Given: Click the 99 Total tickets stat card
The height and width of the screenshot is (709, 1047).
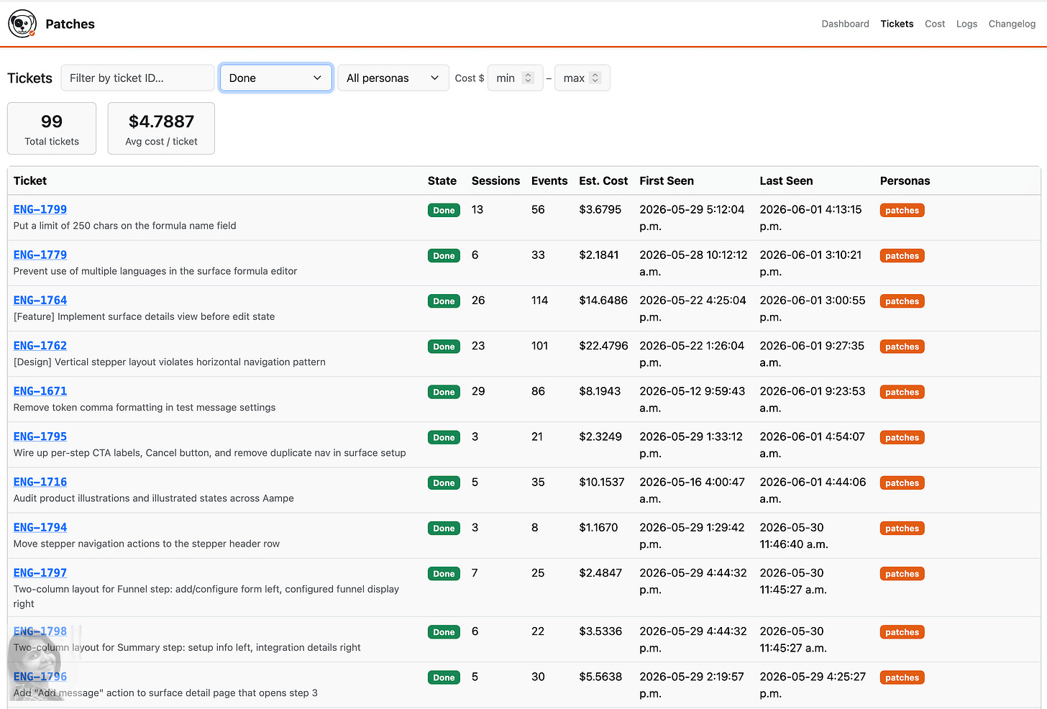Looking at the screenshot, I should pyautogui.click(x=52, y=128).
